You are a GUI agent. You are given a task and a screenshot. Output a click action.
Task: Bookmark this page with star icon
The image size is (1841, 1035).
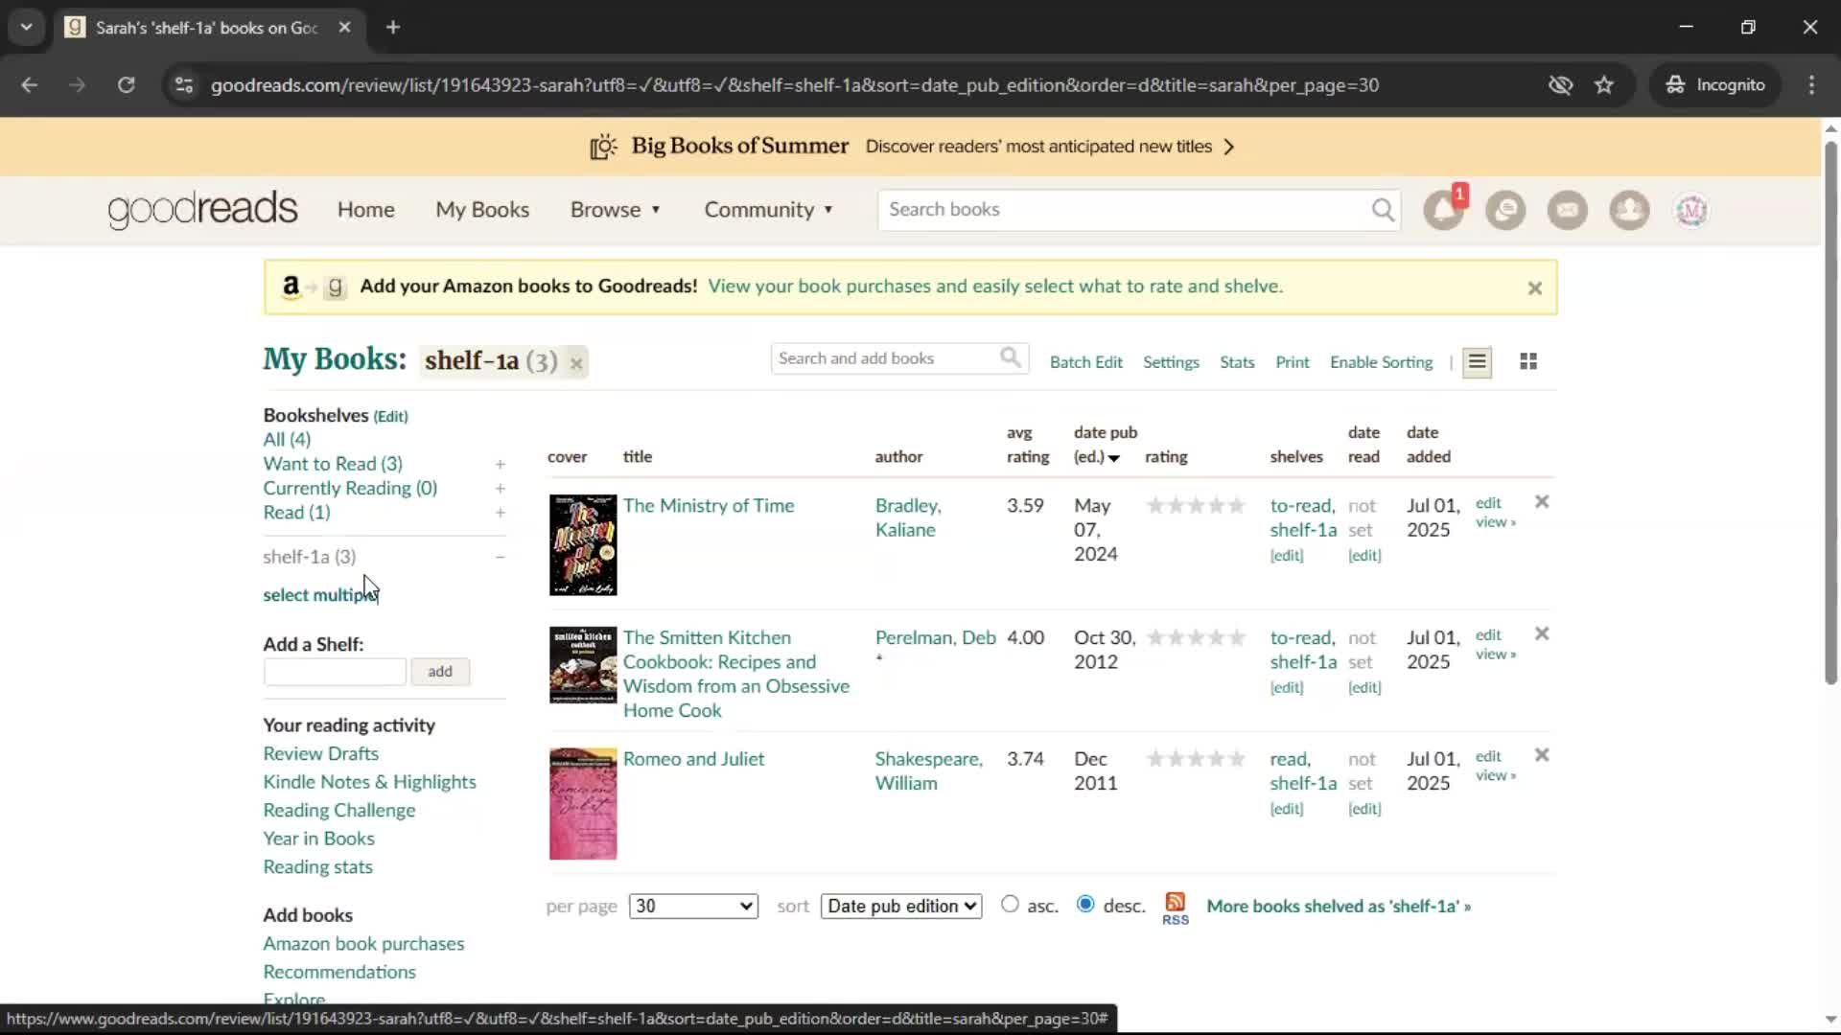1604,84
